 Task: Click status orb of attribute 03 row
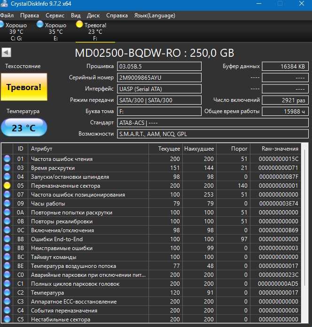7,167
